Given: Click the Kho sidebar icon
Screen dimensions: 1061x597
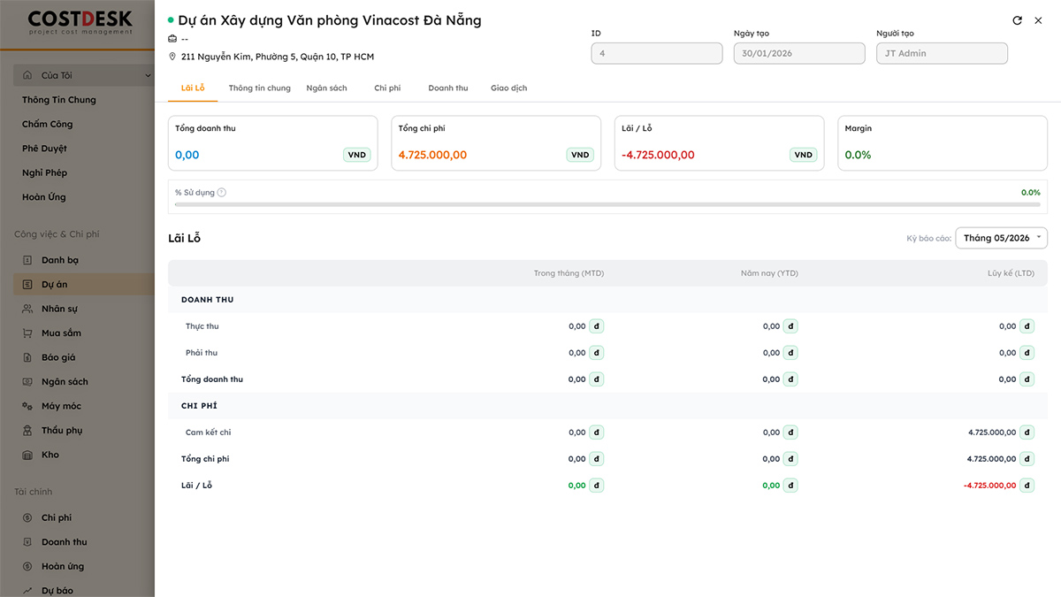Looking at the screenshot, I should pos(27,455).
